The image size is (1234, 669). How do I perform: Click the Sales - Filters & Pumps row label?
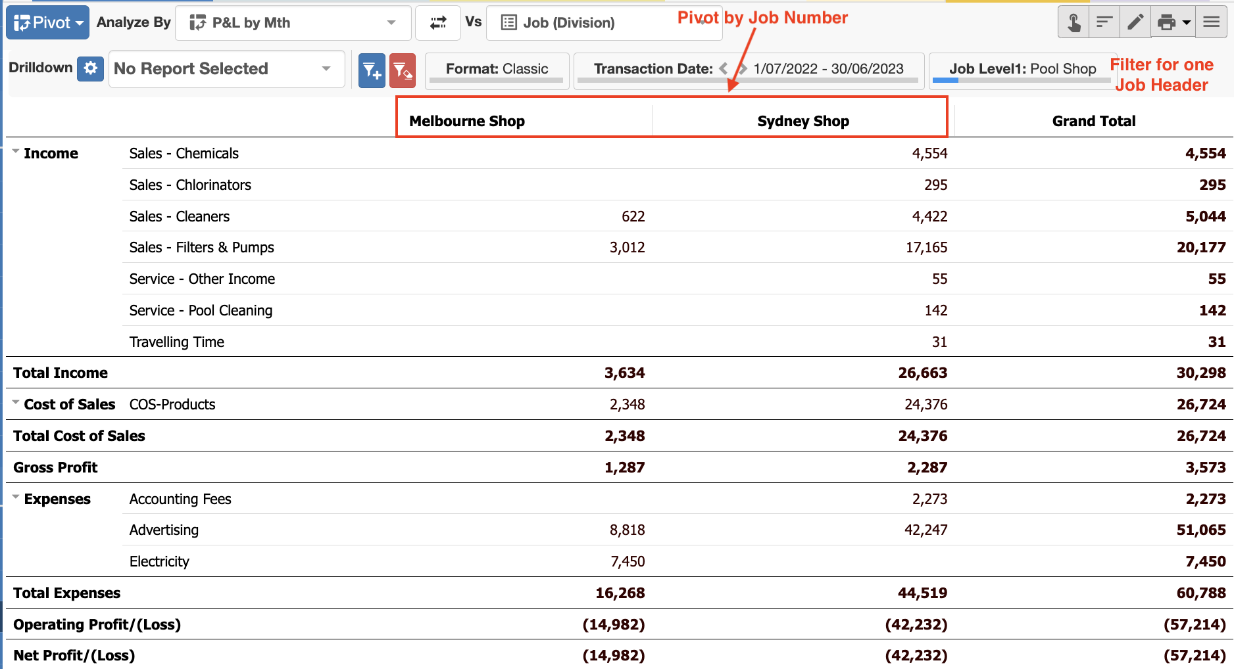pos(201,247)
